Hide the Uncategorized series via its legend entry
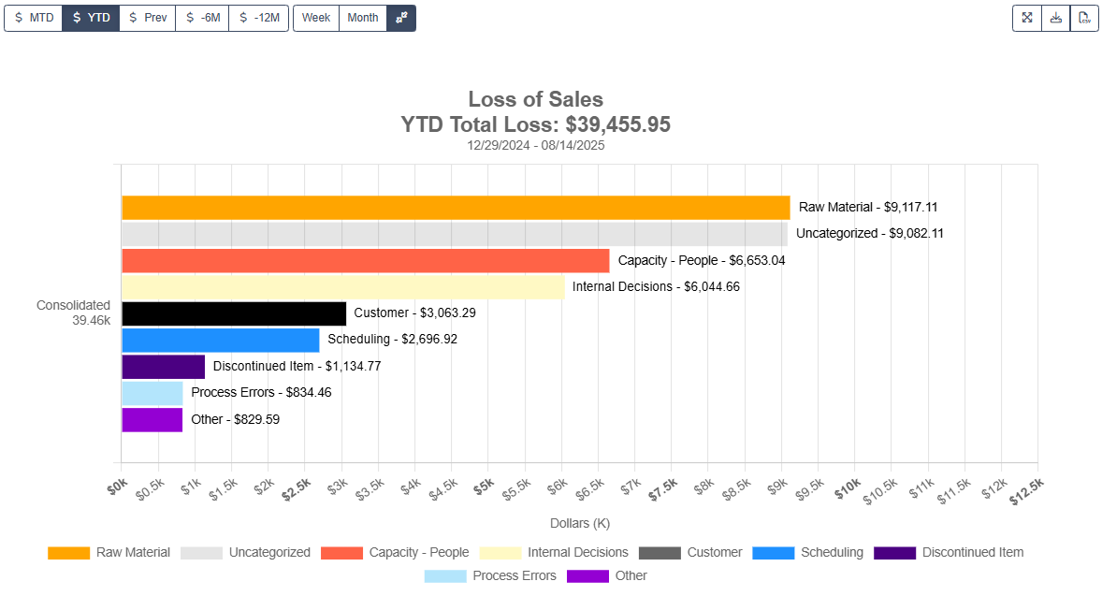 pyautogui.click(x=270, y=552)
